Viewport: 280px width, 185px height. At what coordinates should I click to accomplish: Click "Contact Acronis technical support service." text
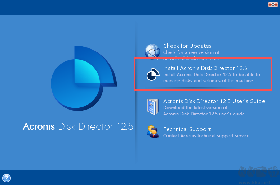pos(207,136)
